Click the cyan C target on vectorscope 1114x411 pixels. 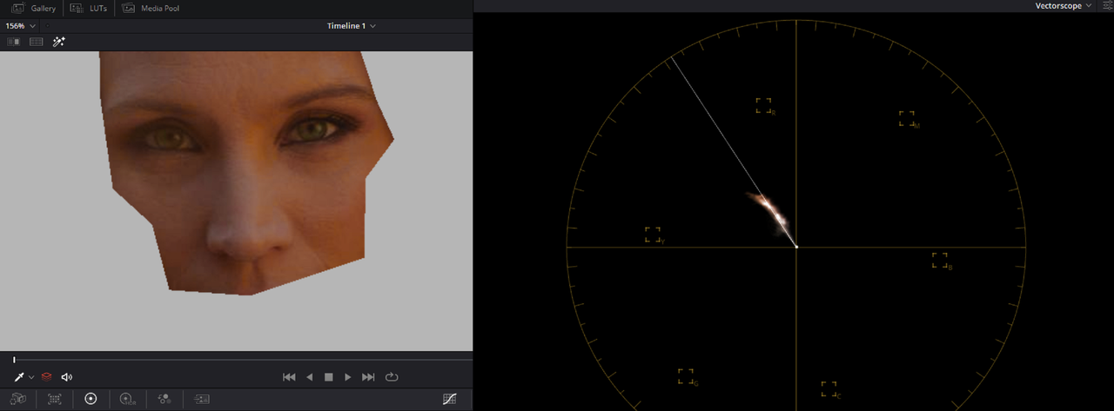[829, 388]
